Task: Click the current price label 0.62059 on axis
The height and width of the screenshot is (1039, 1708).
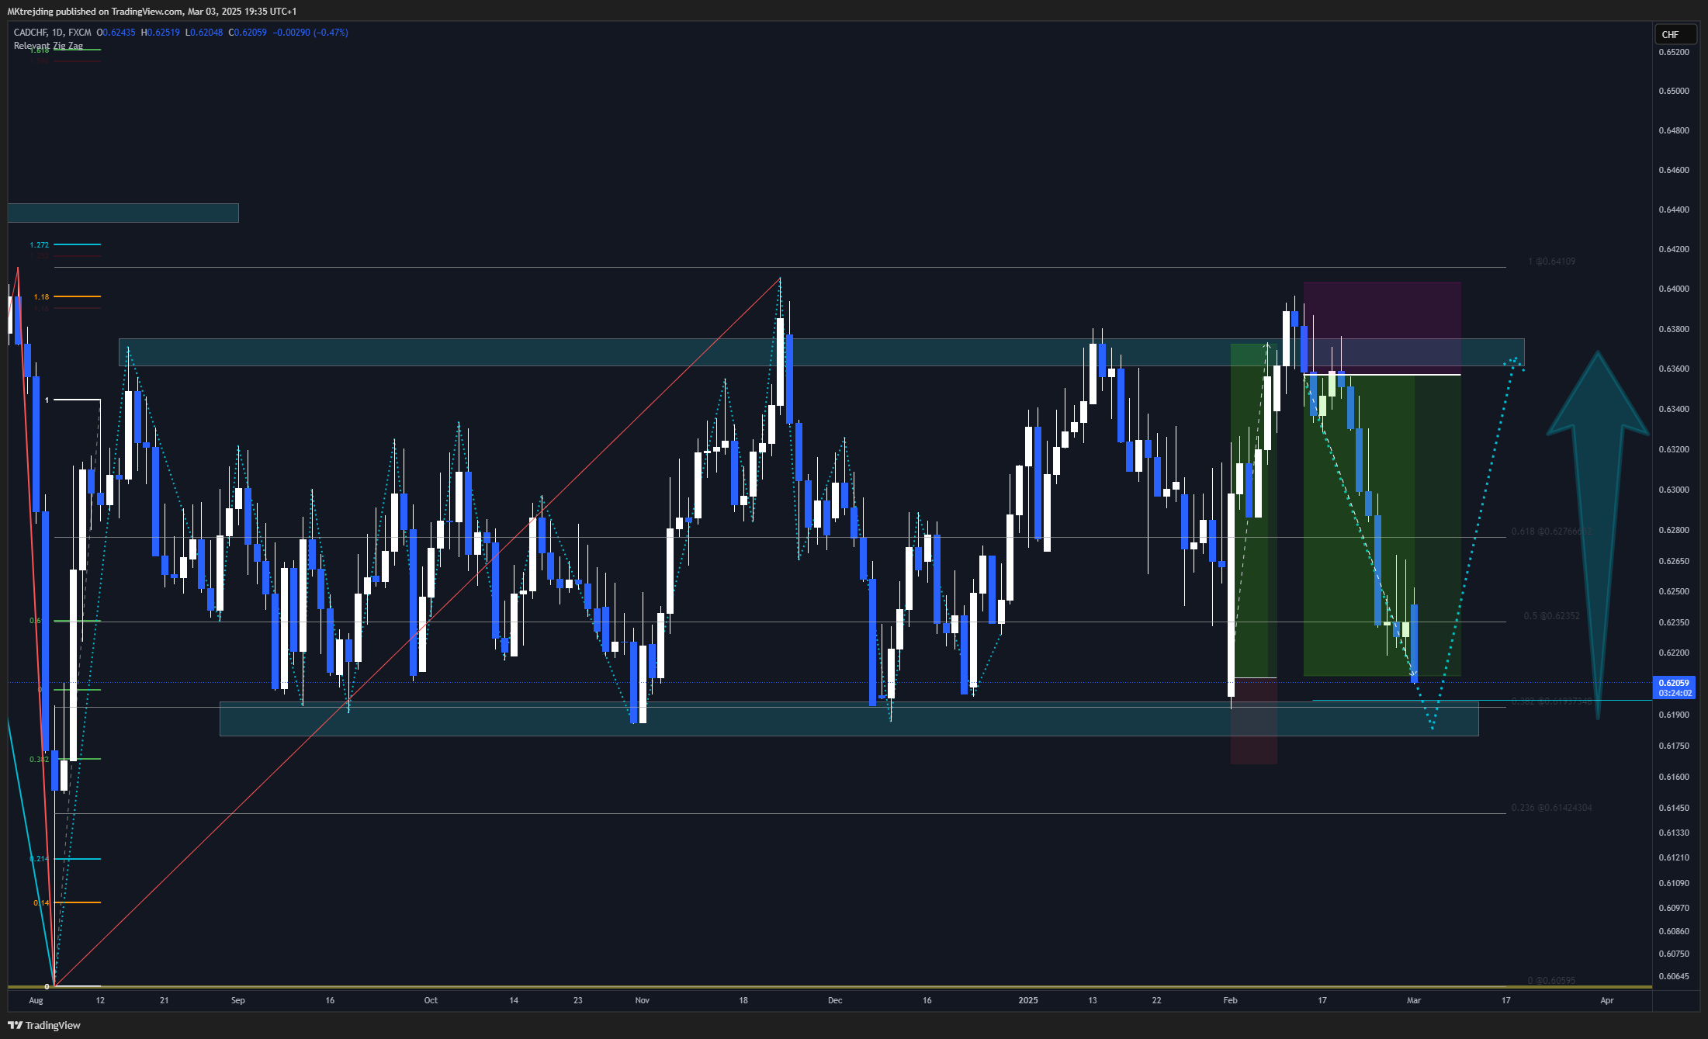Action: coord(1674,684)
